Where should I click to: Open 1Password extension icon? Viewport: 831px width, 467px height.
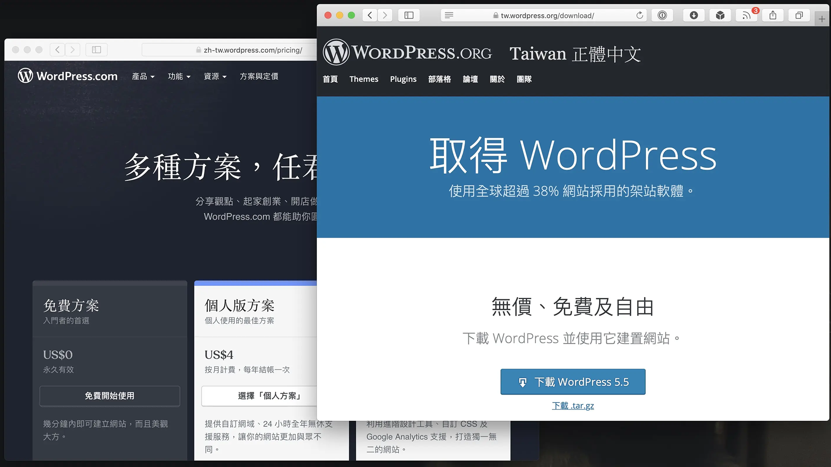pos(662,16)
